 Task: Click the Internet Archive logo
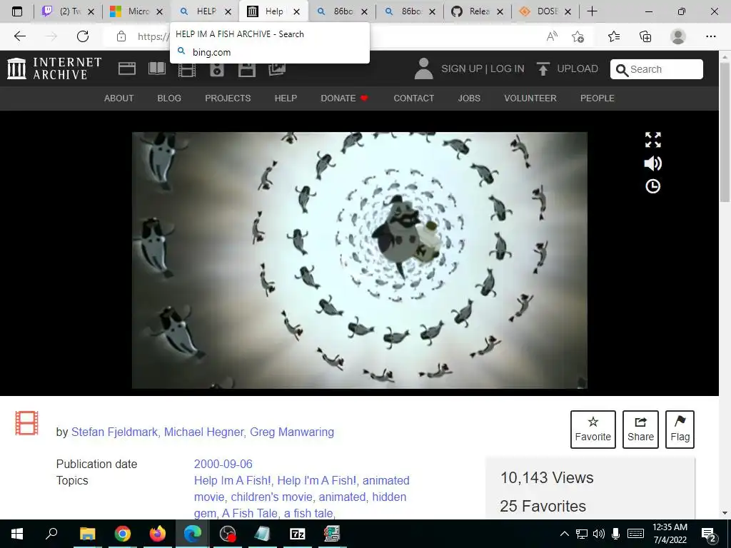coord(54,68)
